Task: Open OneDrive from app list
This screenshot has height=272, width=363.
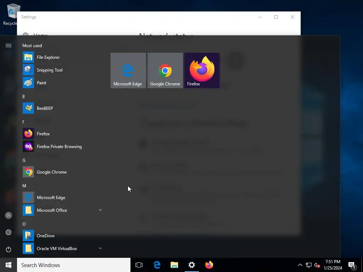Action: coord(62,236)
